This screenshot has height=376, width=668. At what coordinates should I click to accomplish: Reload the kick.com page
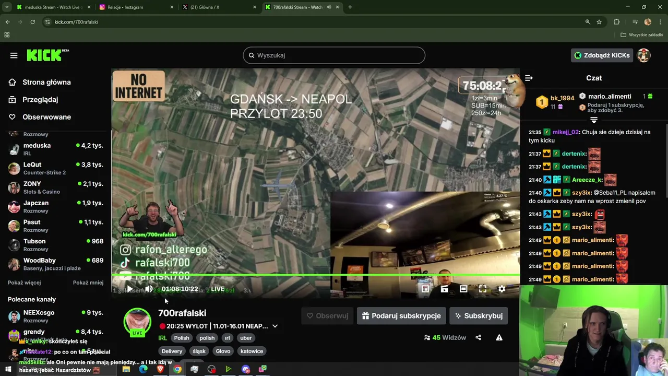(32, 22)
